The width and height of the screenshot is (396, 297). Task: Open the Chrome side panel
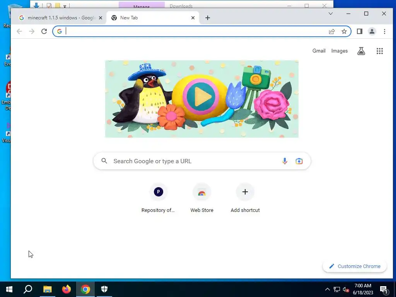[359, 31]
